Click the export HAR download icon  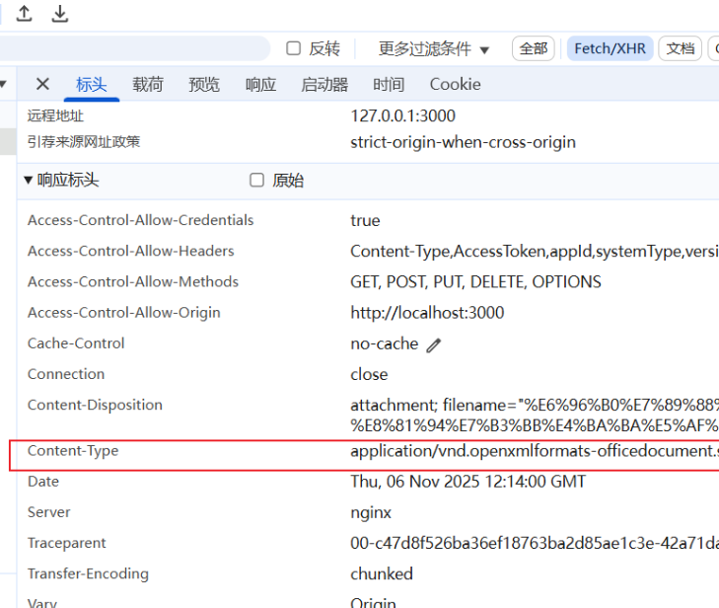pyautogui.click(x=59, y=13)
